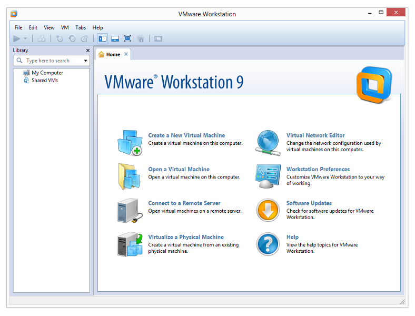
Task: Click the search magnifier icon in Library
Action: point(19,61)
